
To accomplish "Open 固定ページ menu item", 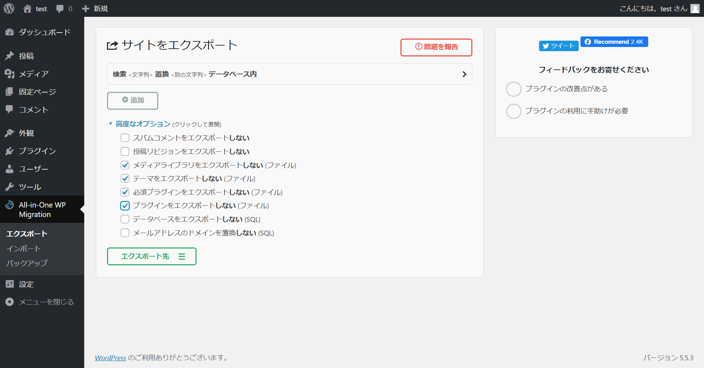I will [x=42, y=91].
